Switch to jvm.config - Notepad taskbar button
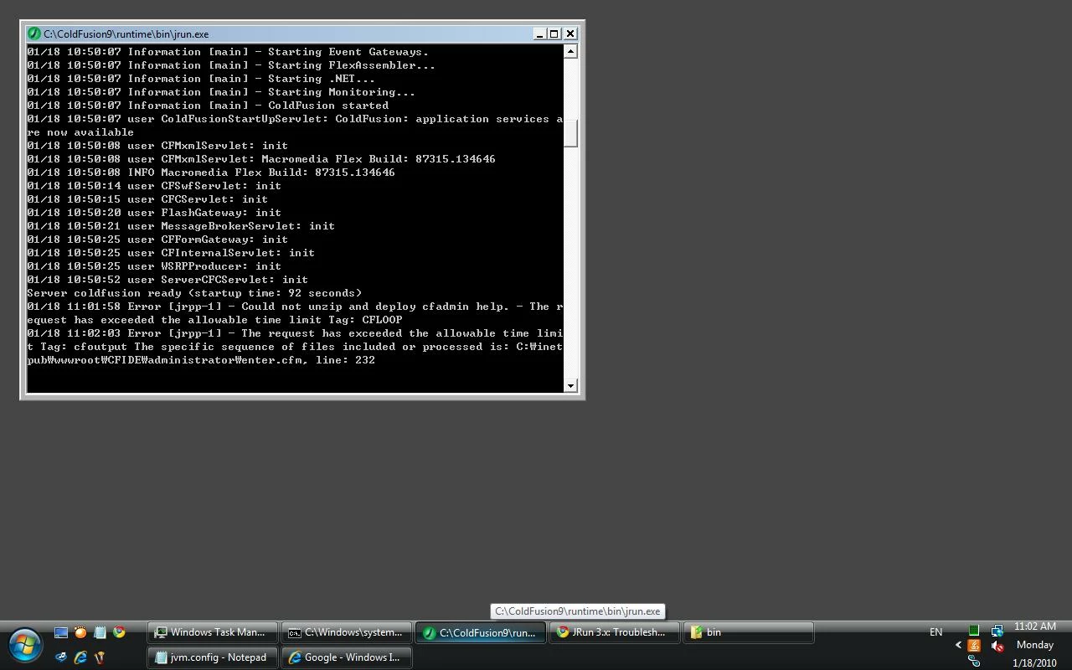 [x=213, y=657]
